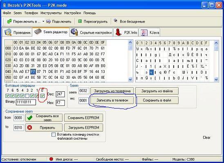The height and width of the screenshot is (163, 224).
Task: Click row header 050 in hex table
Action: pos(8,77)
